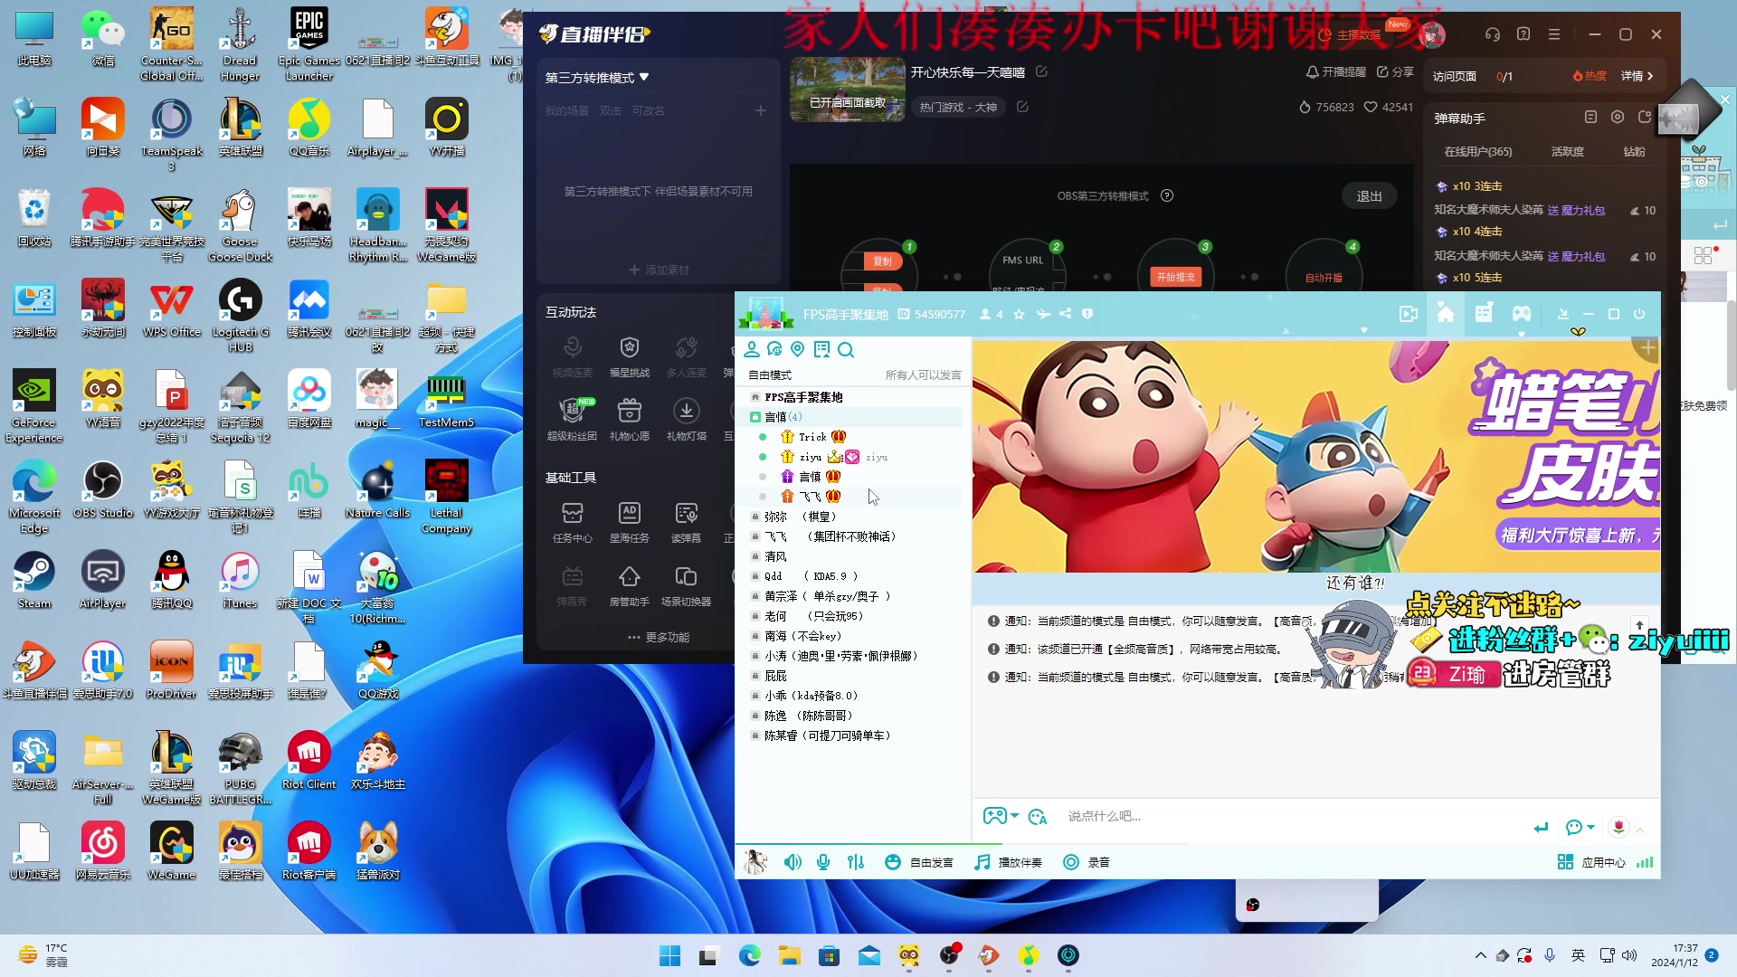Image resolution: width=1737 pixels, height=977 pixels.
Task: Click the 自由发言 free speak button
Action: [919, 862]
